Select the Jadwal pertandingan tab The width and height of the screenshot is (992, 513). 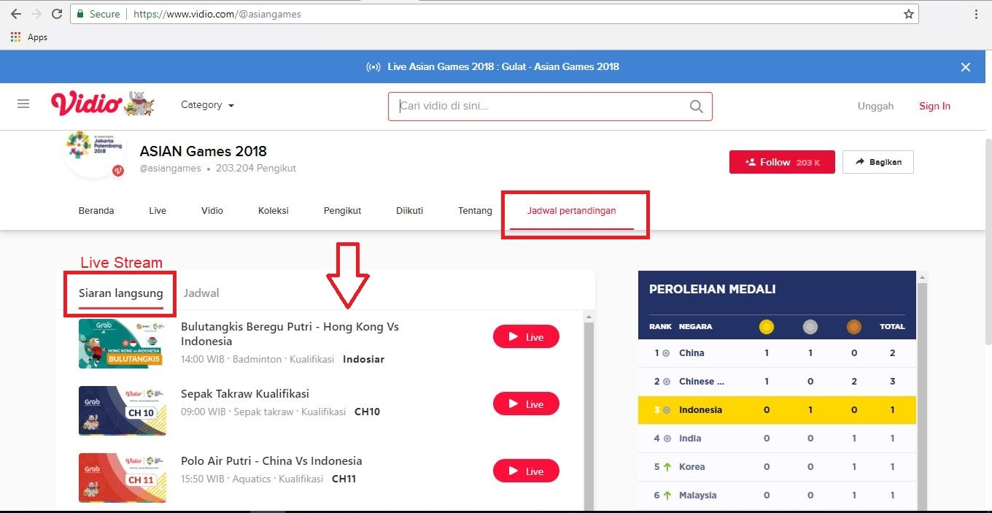click(x=572, y=211)
